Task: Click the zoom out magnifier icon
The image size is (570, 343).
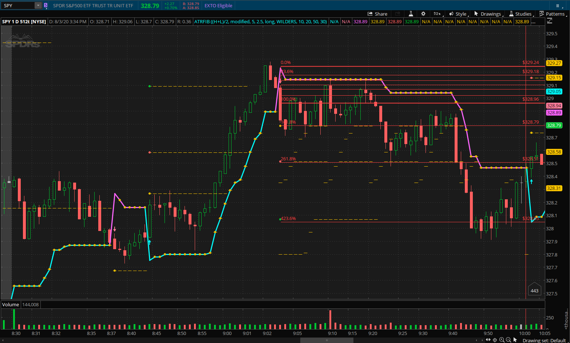Action: 508,340
